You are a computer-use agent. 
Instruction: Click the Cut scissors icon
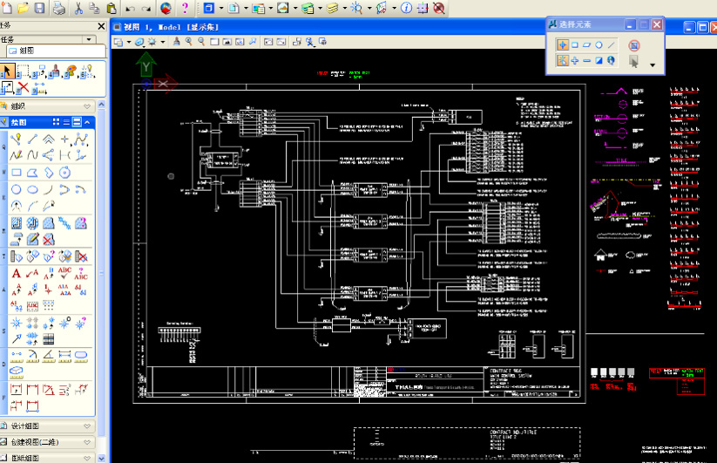click(78, 8)
